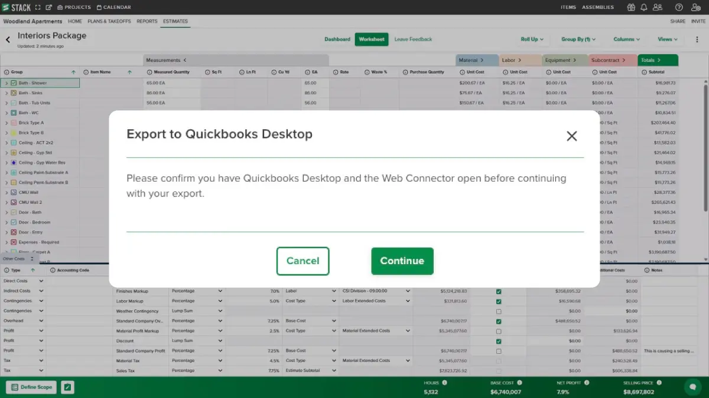709x398 pixels.
Task: Toggle checkbox in Standard Company Overhead row
Action: click(x=499, y=321)
